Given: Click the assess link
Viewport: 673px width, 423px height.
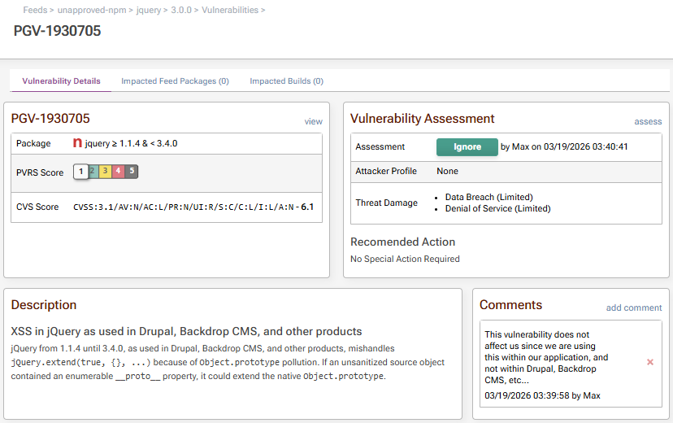Looking at the screenshot, I should [x=648, y=122].
